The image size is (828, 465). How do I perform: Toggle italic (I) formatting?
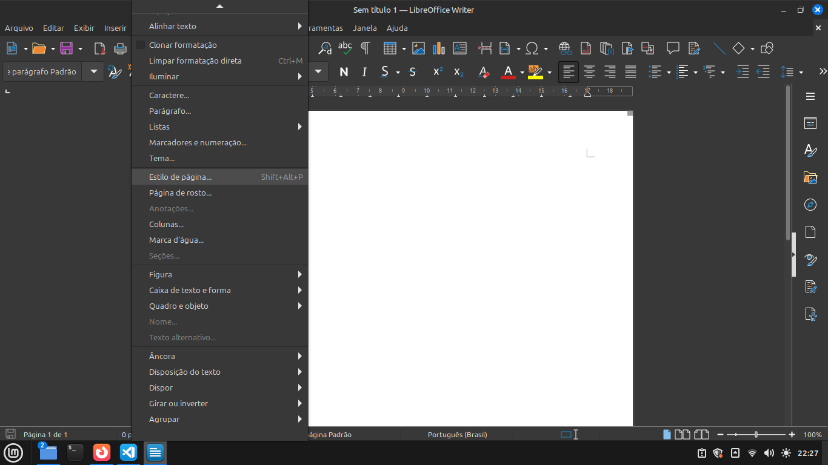[364, 72]
